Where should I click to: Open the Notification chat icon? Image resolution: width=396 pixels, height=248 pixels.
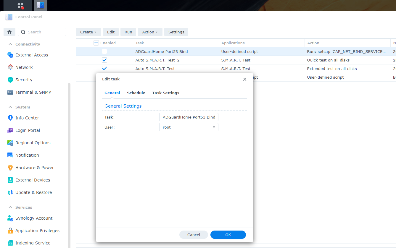point(10,155)
